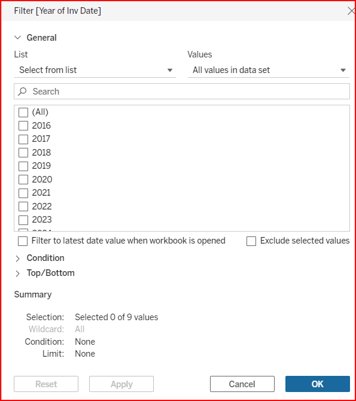The image size is (356, 401).
Task: Enable Filter to latest date value option
Action: pos(23,241)
